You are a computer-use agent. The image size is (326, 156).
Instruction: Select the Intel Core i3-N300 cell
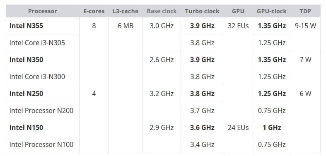click(43, 77)
